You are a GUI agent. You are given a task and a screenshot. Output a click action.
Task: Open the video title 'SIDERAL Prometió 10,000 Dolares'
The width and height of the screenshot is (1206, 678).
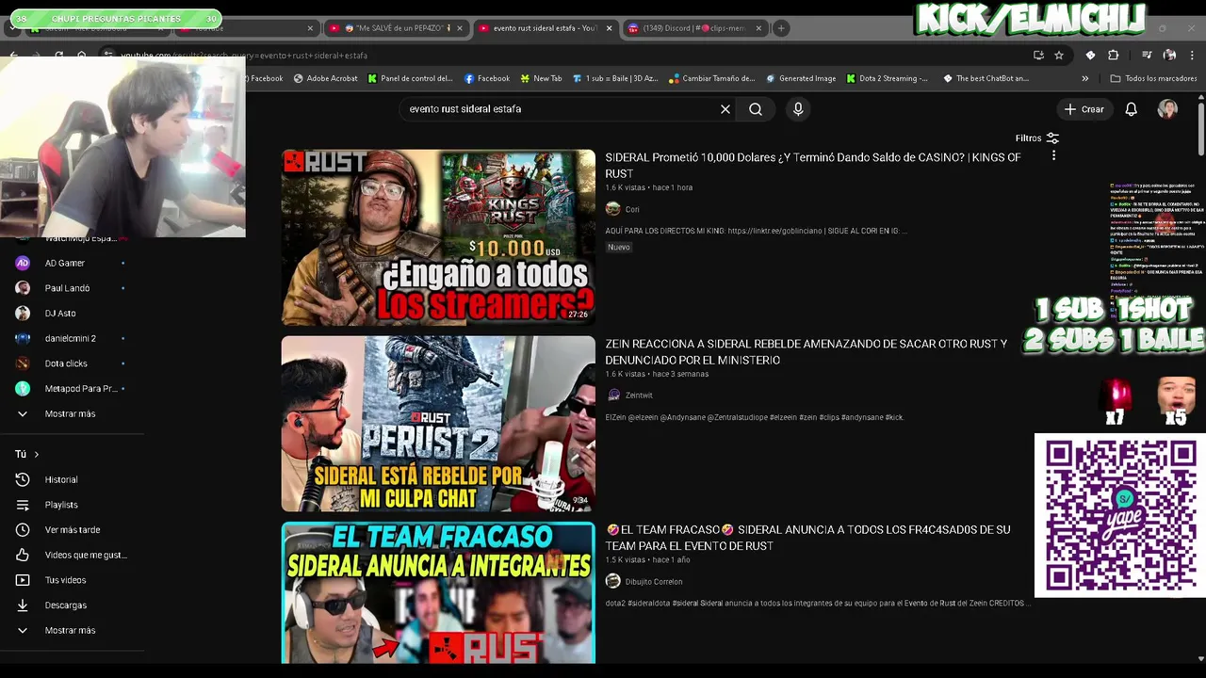coord(813,166)
